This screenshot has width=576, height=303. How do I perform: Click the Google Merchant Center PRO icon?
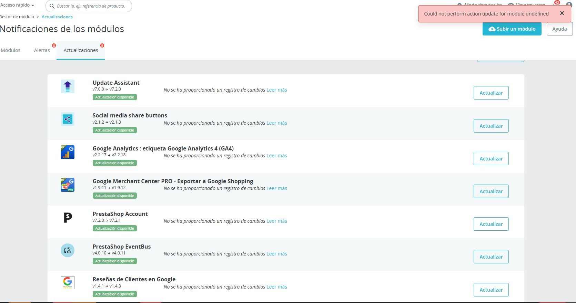(x=68, y=185)
